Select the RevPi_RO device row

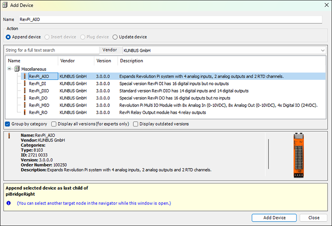tap(173, 112)
